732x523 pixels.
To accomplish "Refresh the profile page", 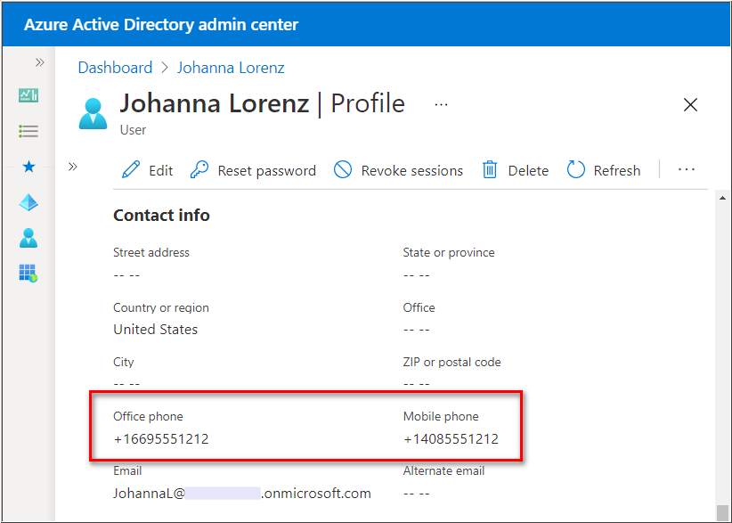I will pos(604,170).
